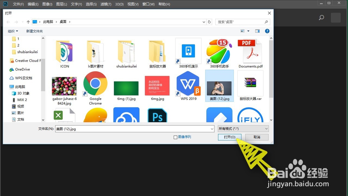
Task: Click the 取消 button
Action: [257, 137]
